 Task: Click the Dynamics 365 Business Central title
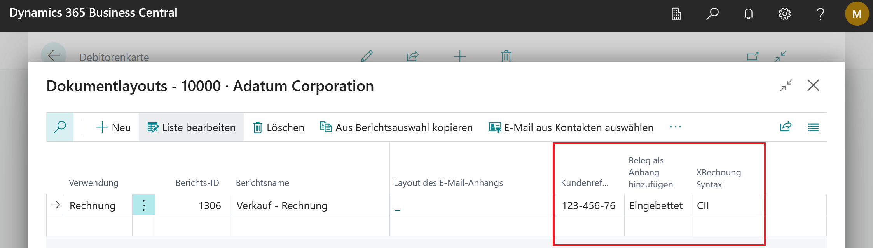(x=93, y=13)
